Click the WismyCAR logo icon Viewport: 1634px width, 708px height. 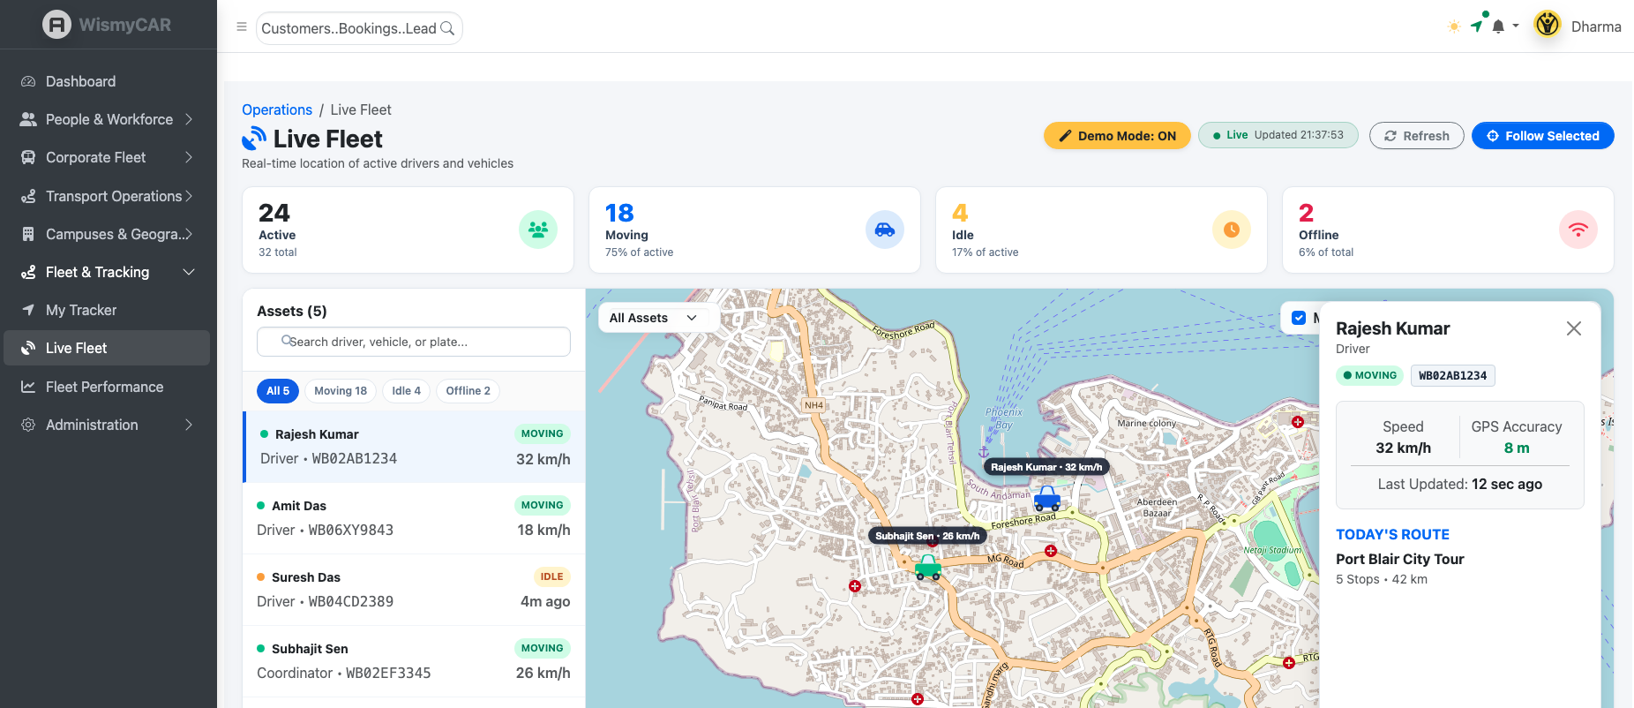click(56, 25)
